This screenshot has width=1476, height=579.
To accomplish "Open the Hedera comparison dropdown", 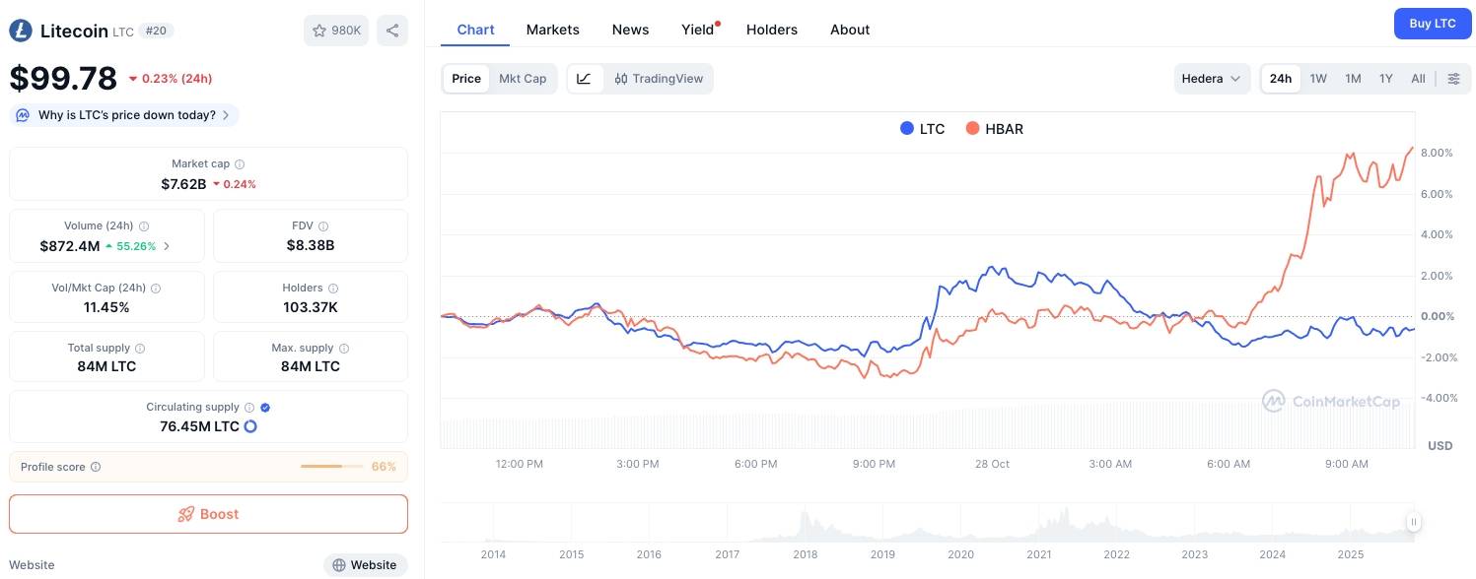I will point(1212,78).
